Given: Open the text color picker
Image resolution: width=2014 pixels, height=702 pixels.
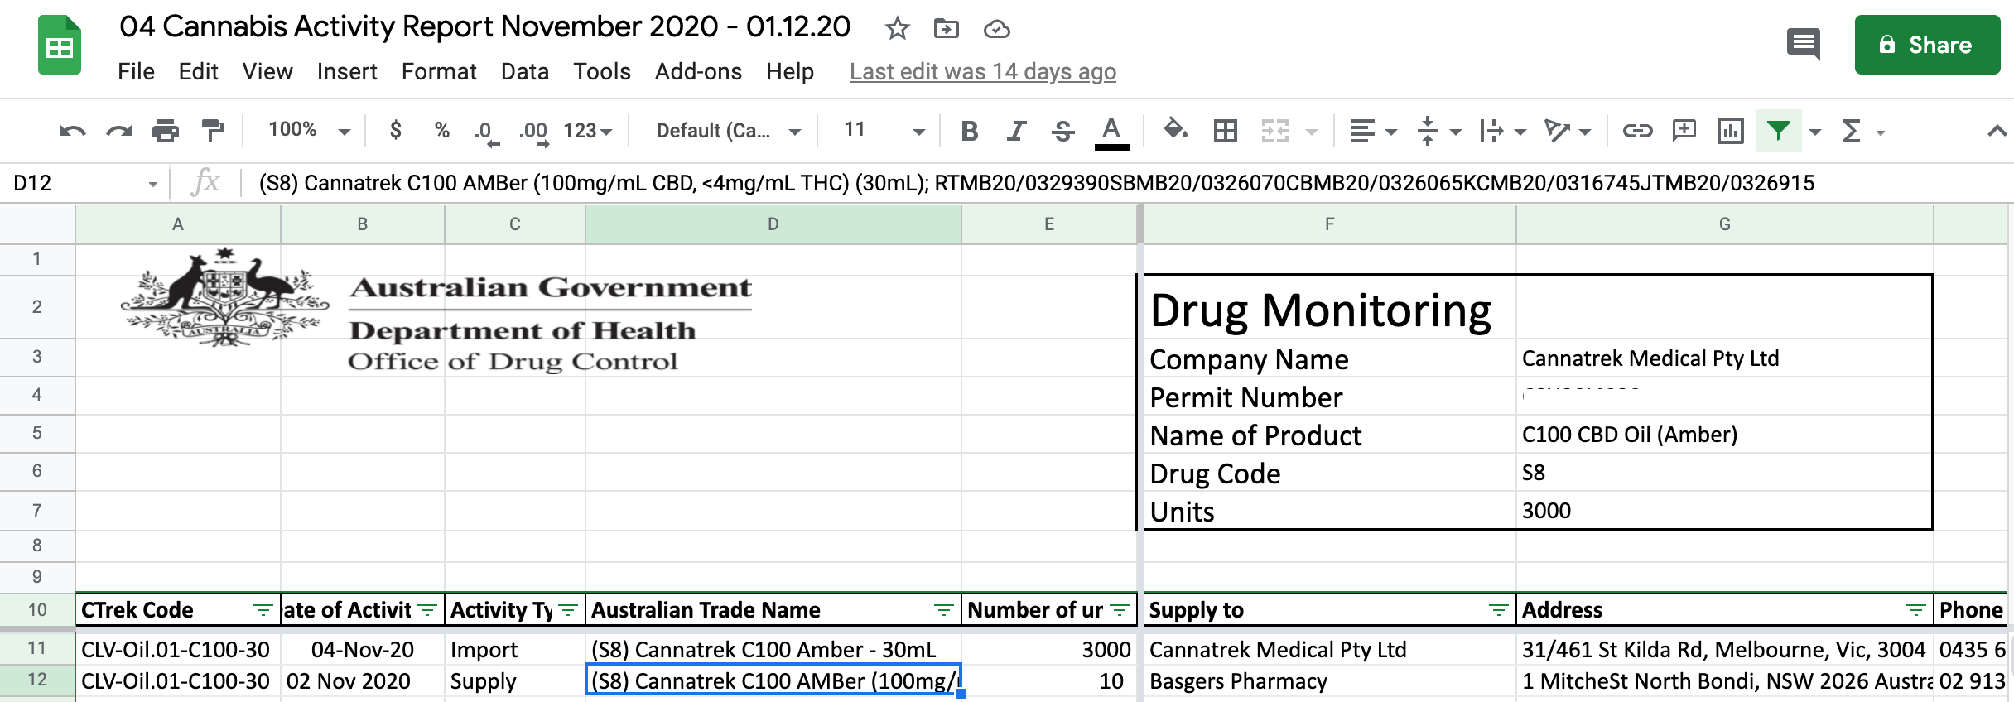Looking at the screenshot, I should tap(1111, 132).
